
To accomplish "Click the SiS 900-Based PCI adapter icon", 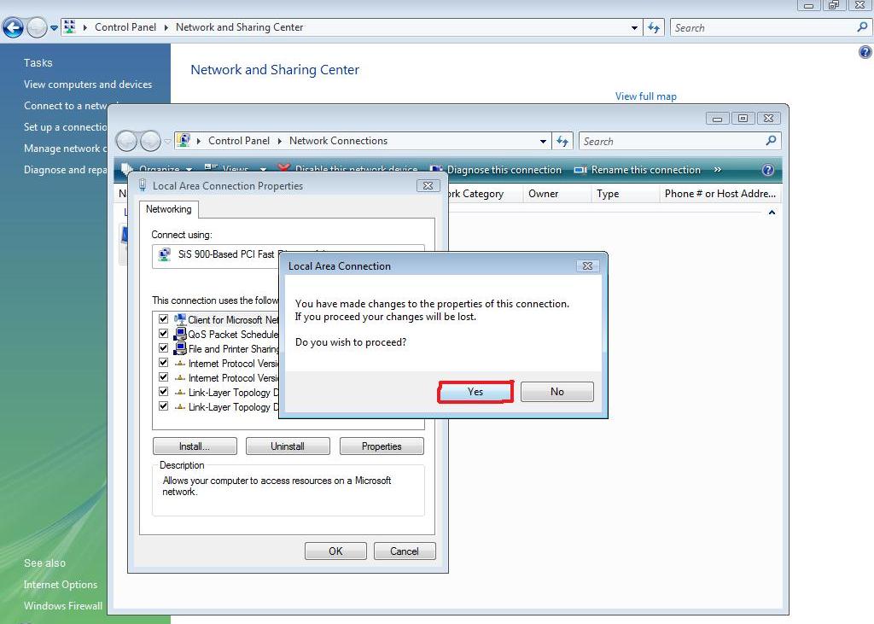I will 165,254.
